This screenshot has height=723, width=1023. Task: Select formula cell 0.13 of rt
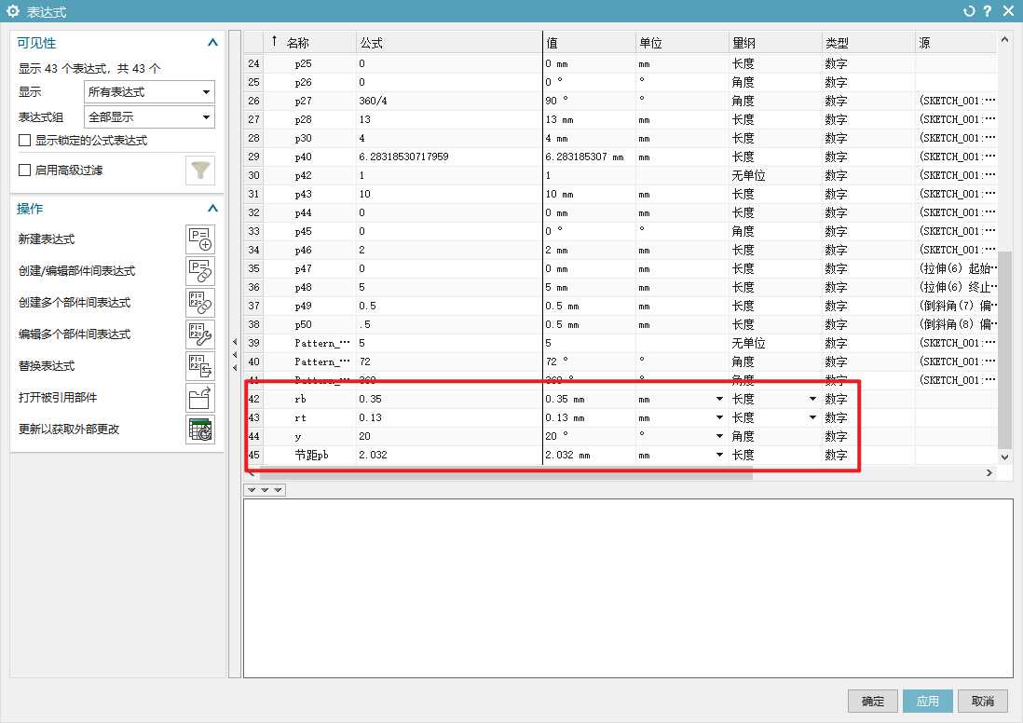click(x=449, y=417)
